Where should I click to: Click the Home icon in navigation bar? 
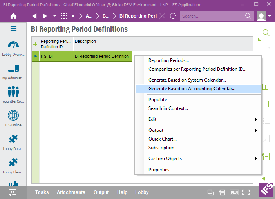tap(13, 16)
